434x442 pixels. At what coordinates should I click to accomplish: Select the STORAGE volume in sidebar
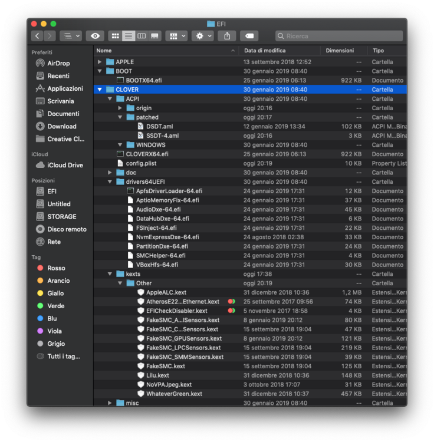(61, 216)
